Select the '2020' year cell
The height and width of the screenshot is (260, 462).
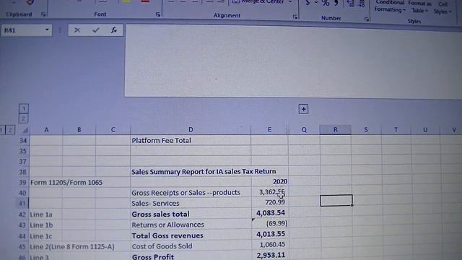tap(269, 181)
